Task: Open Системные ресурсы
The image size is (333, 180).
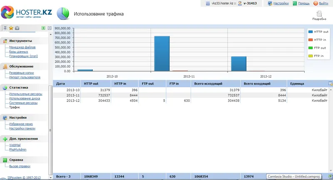Action: coord(23,103)
